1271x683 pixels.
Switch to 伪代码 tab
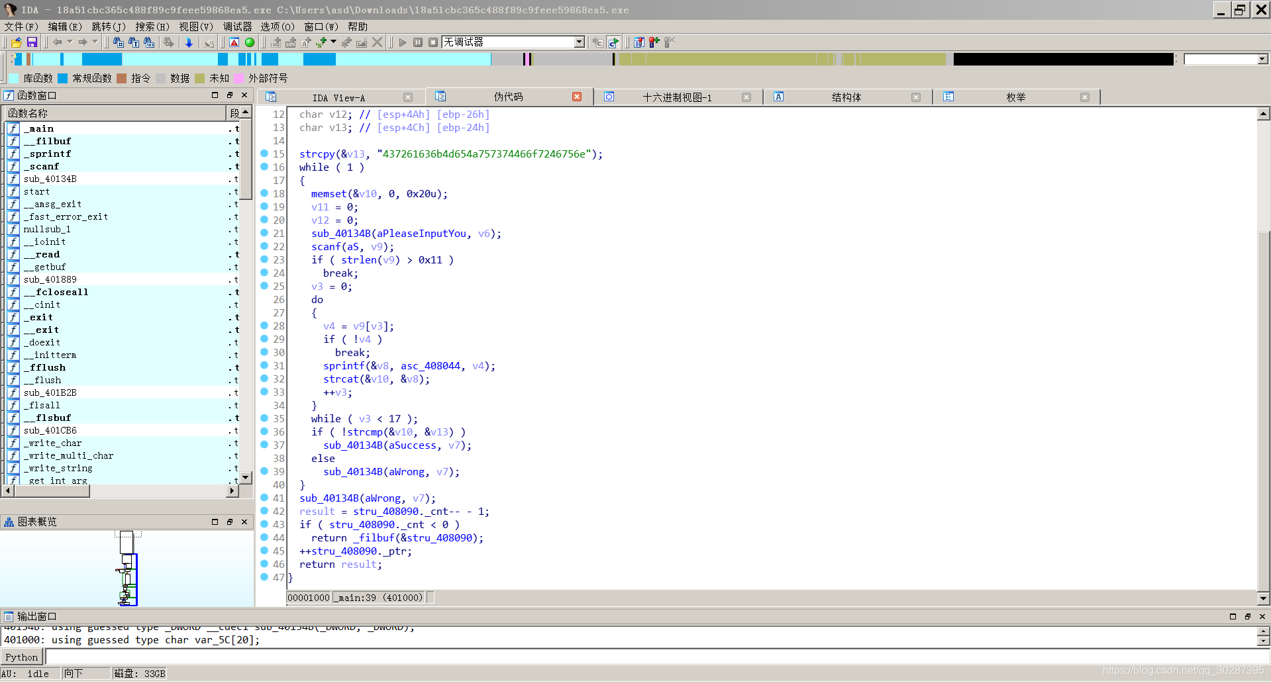[x=508, y=97]
